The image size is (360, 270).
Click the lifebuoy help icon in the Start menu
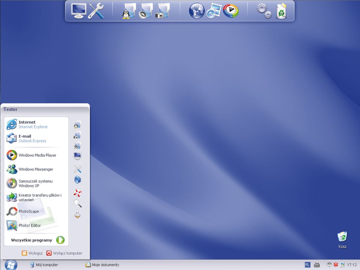tap(77, 193)
